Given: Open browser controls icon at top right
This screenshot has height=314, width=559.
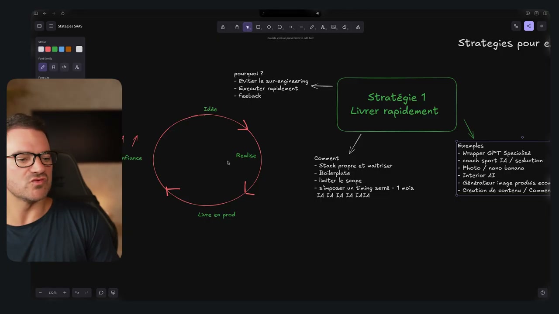Looking at the screenshot, I should point(536,14).
